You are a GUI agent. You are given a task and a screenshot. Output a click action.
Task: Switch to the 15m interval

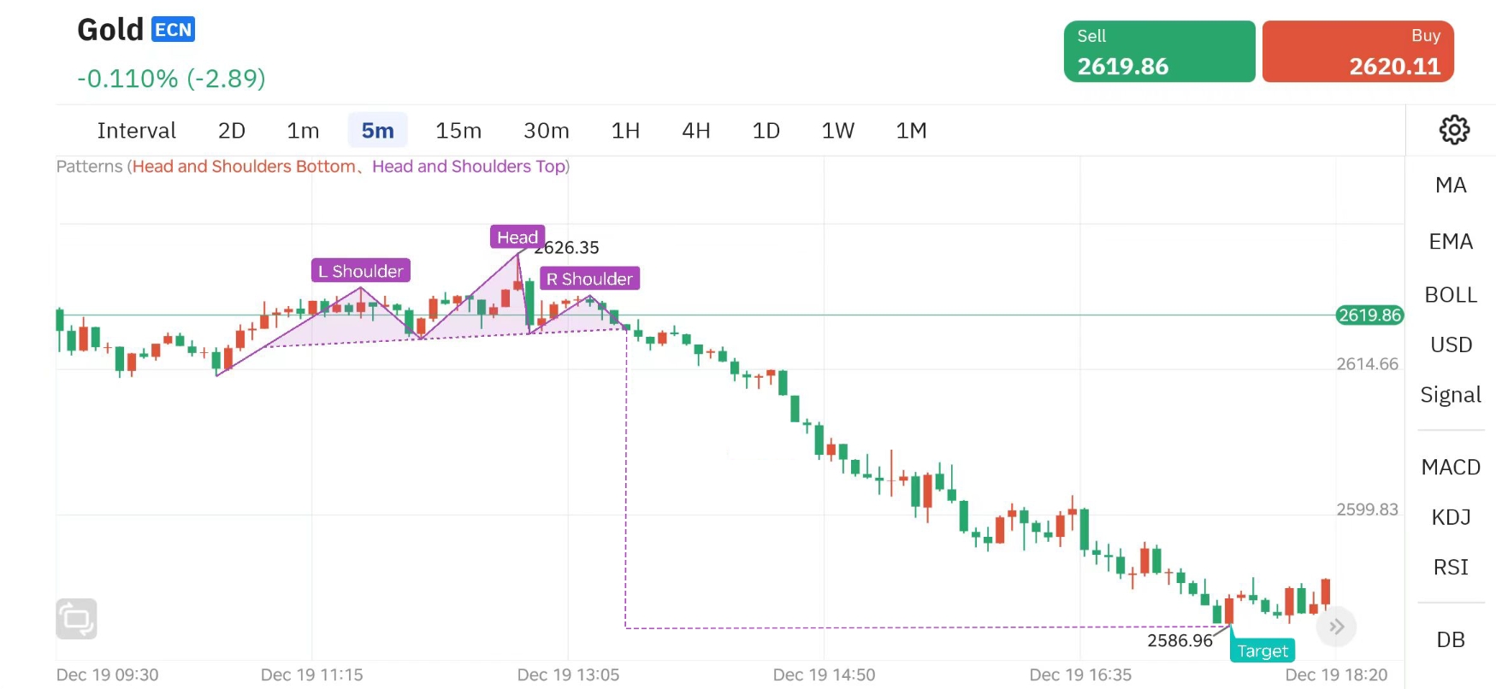pyautogui.click(x=458, y=131)
